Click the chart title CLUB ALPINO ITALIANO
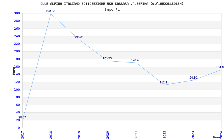224x140 pixels. tap(112, 4)
